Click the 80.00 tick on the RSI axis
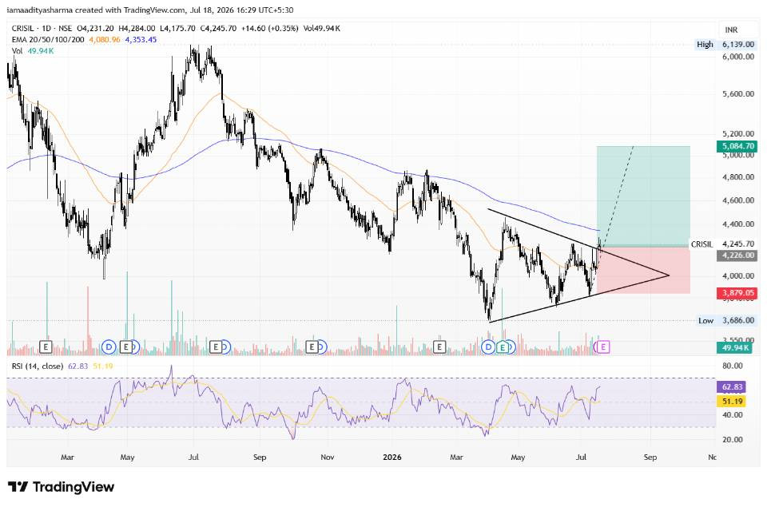This screenshot has height=507, width=767. point(733,366)
